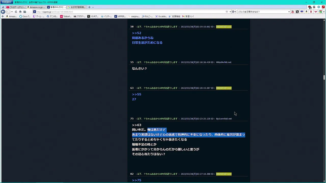Open Excalidr... bookmark
Viewport: 326px width, 183px height.
click(x=161, y=16)
